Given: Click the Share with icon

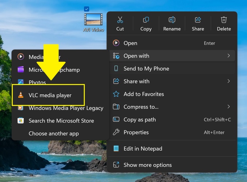Looking at the screenshot, I should 116,81.
